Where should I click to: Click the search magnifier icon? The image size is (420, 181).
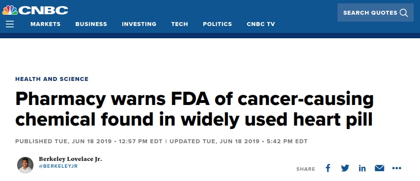point(404,13)
